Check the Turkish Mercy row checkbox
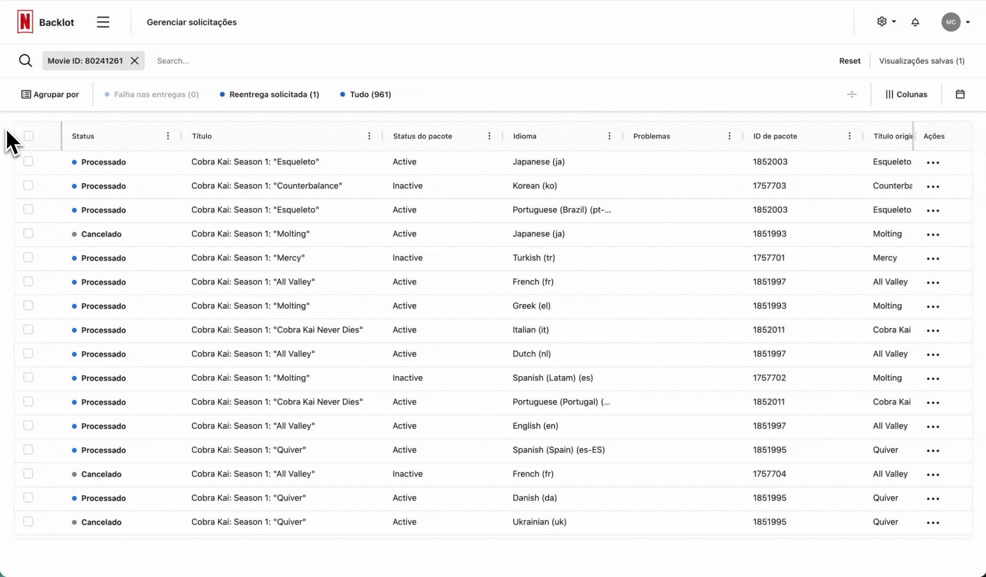 click(x=28, y=258)
